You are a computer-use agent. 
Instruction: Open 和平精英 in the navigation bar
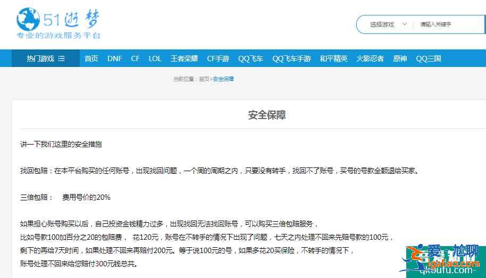pyautogui.click(x=333, y=58)
